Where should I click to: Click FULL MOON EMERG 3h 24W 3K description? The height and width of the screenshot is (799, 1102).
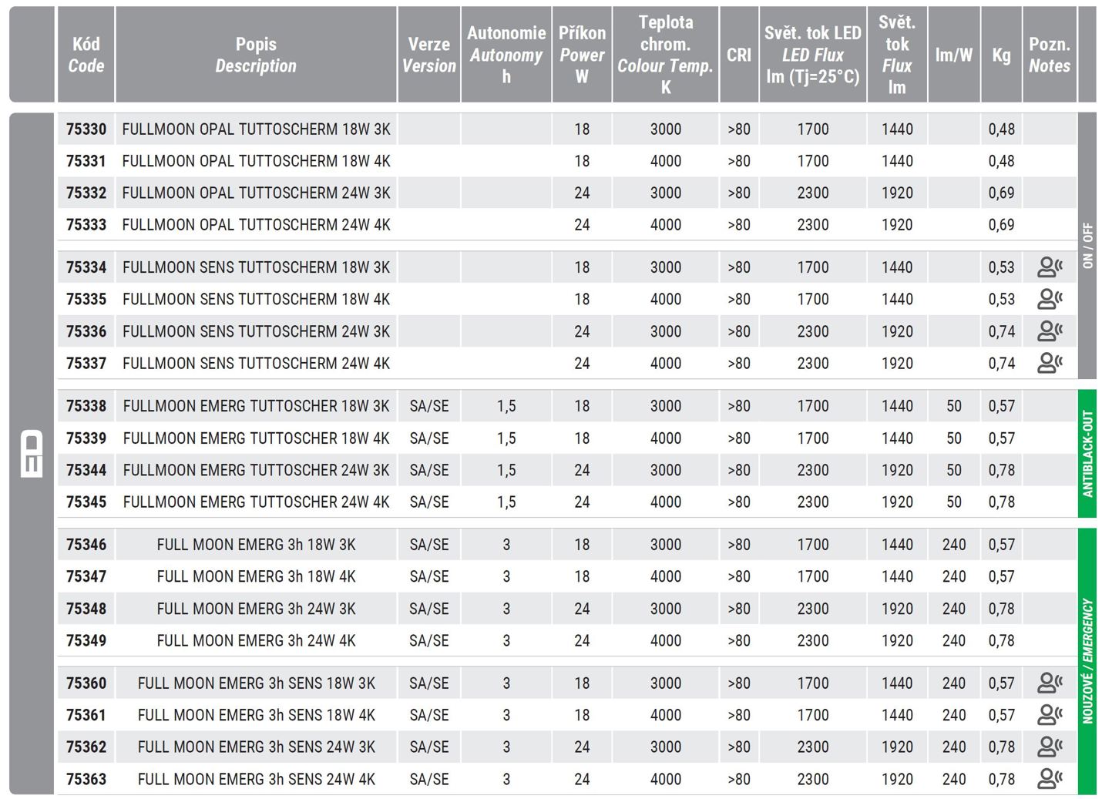point(257,609)
